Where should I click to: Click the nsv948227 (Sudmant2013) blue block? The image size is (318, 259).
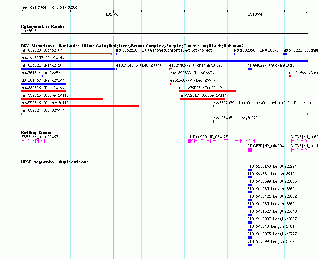click(250, 69)
